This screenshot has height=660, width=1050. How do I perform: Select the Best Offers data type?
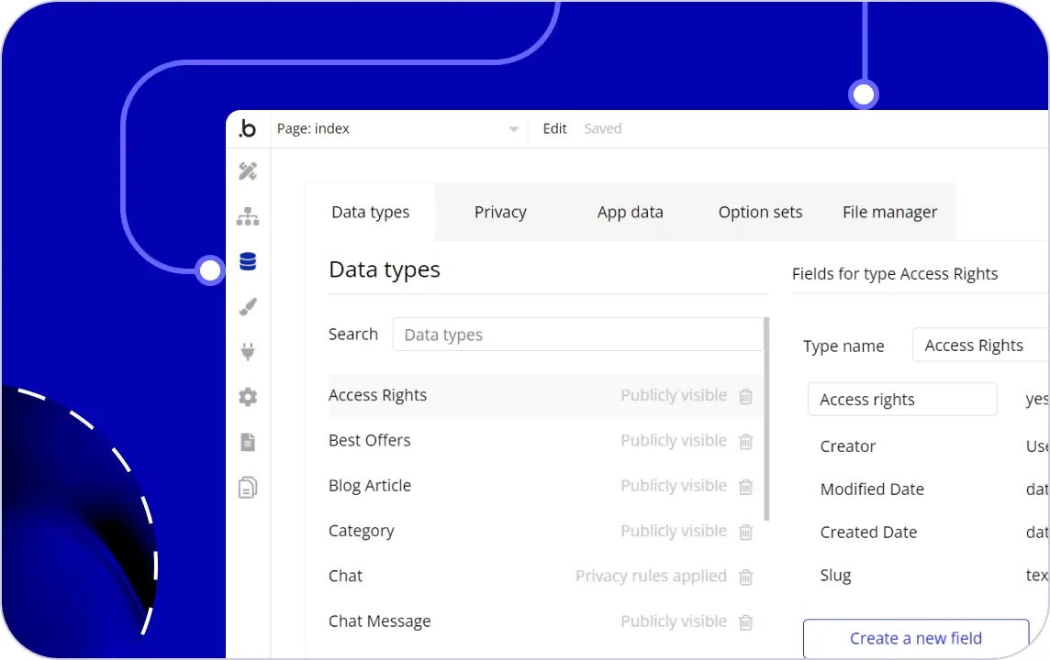click(x=545, y=441)
